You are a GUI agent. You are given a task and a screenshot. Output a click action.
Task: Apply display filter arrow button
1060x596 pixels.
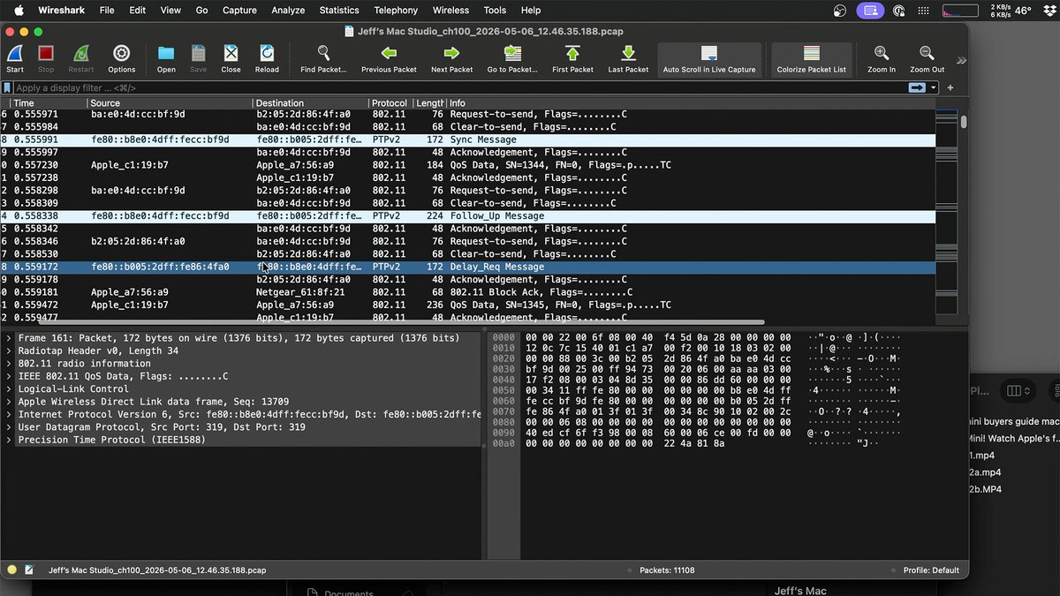click(917, 87)
